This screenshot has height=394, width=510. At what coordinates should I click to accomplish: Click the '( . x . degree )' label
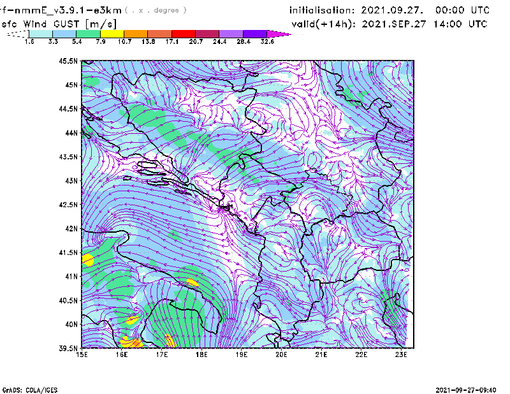click(156, 10)
